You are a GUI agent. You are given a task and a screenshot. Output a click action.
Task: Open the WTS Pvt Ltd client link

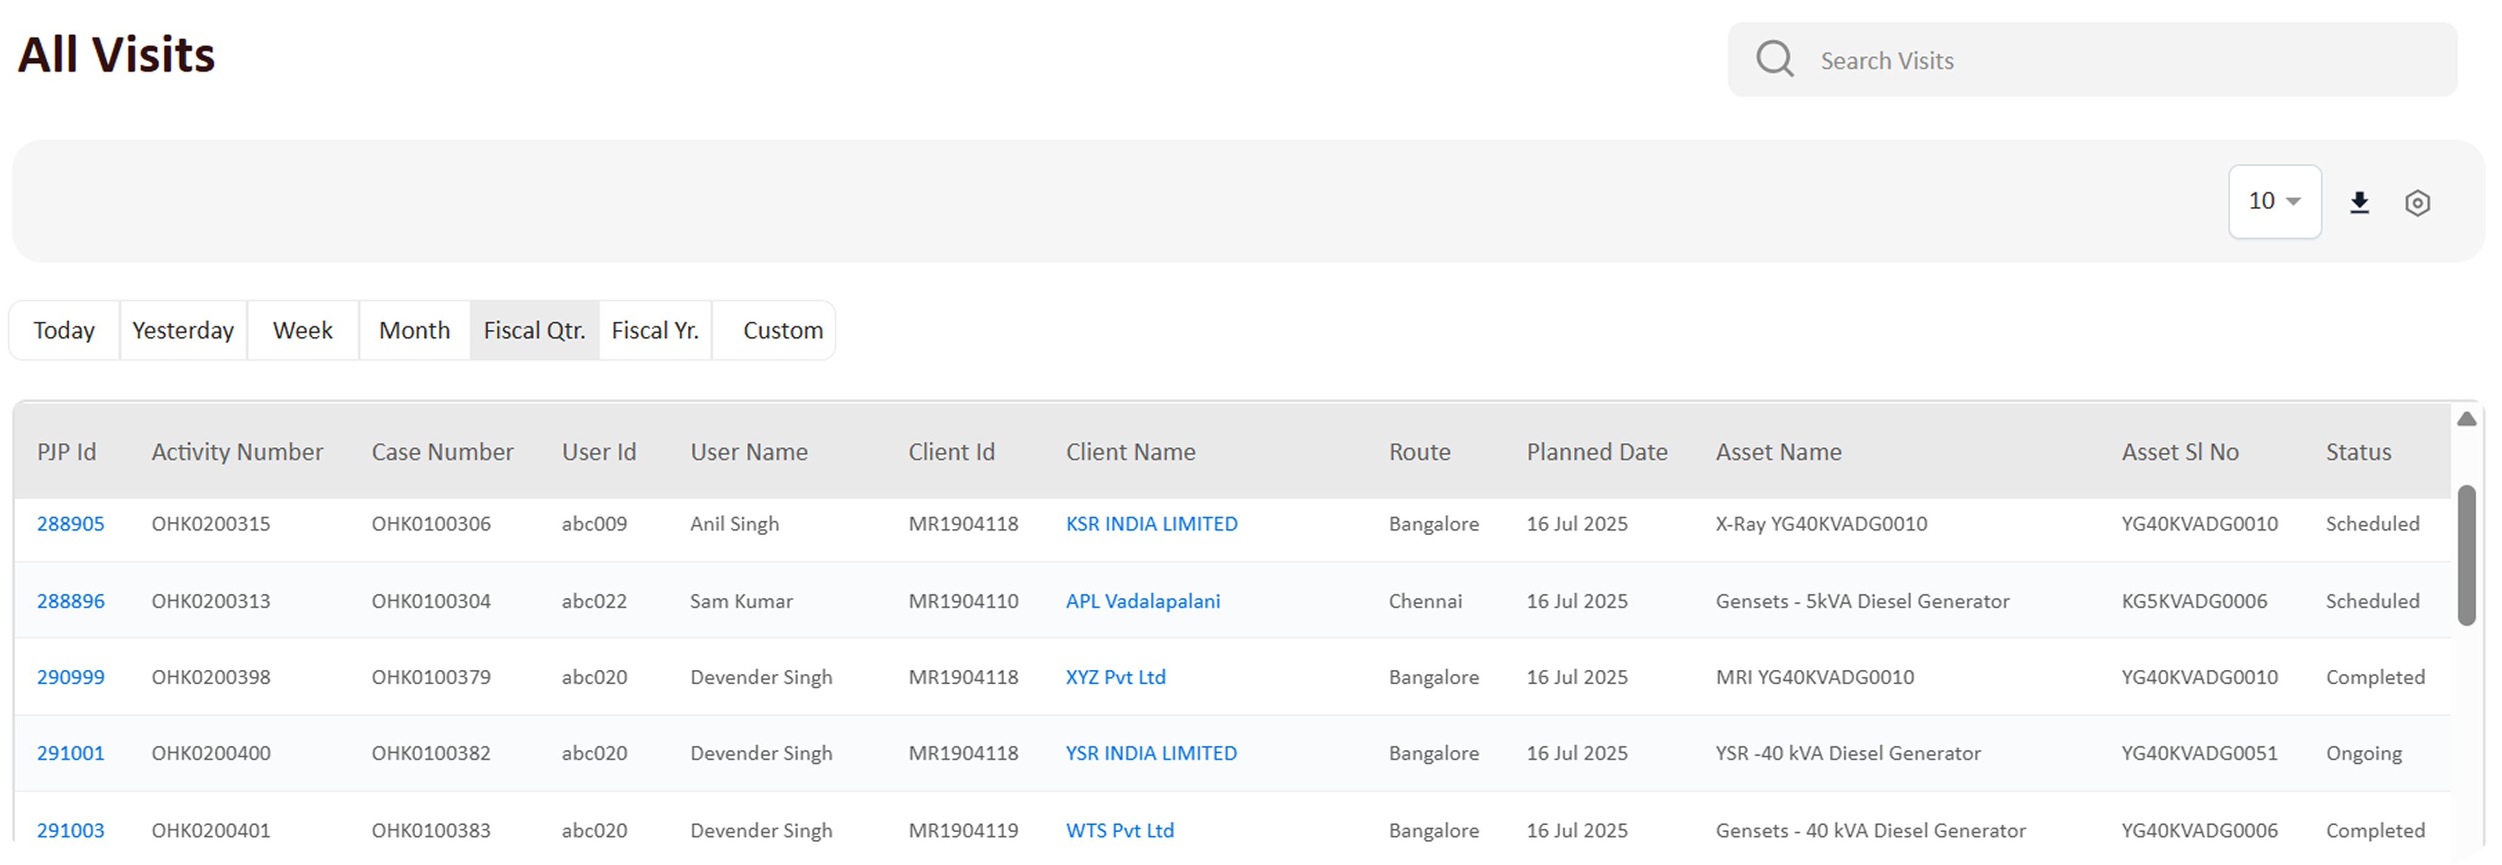(1119, 831)
